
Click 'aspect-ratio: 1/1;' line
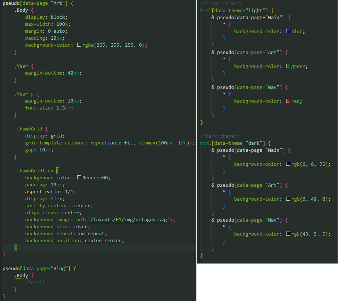tap(50, 192)
